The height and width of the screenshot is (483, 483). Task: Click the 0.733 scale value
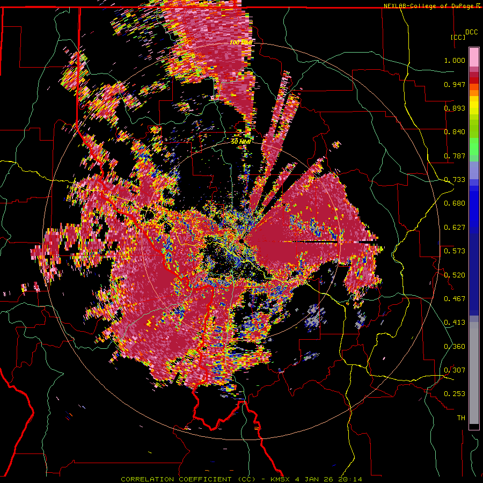click(455, 180)
